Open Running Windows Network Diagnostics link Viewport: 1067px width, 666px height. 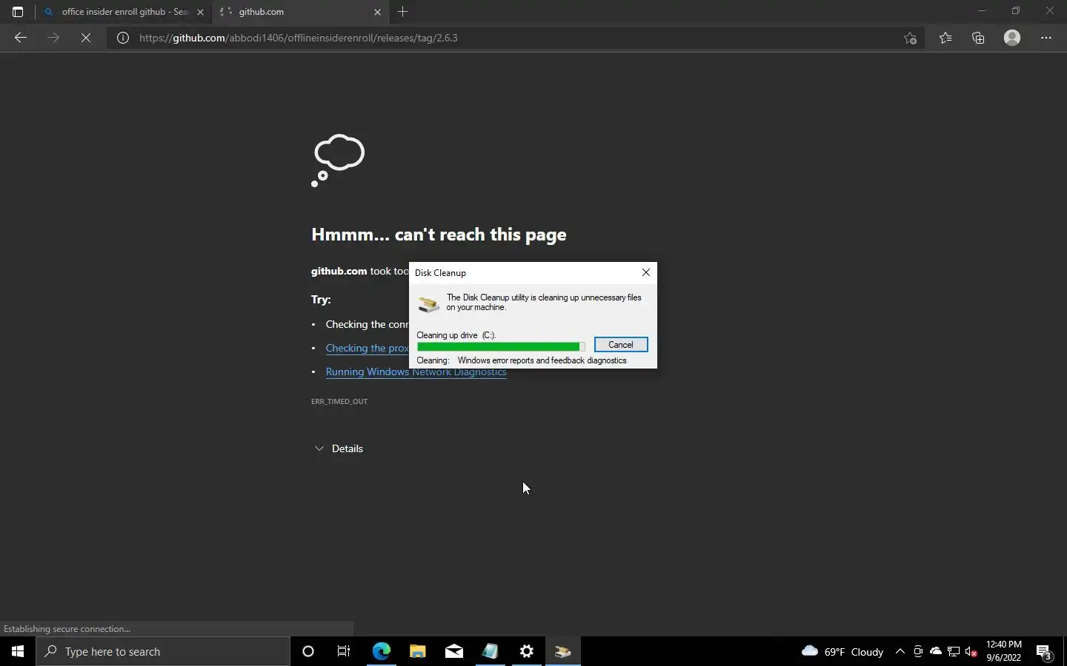[x=416, y=371]
